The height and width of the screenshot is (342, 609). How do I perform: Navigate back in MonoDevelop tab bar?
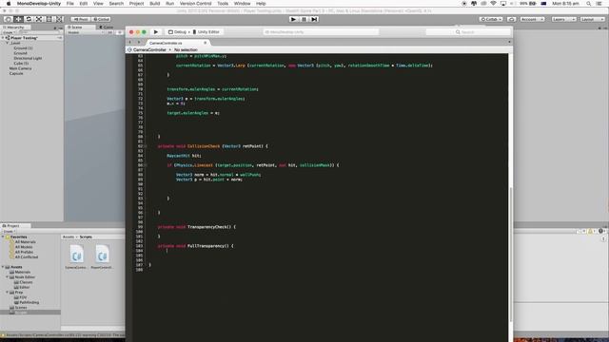point(130,42)
